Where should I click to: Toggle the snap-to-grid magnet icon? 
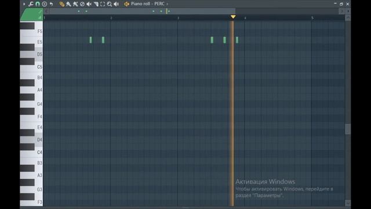pyautogui.click(x=37, y=4)
